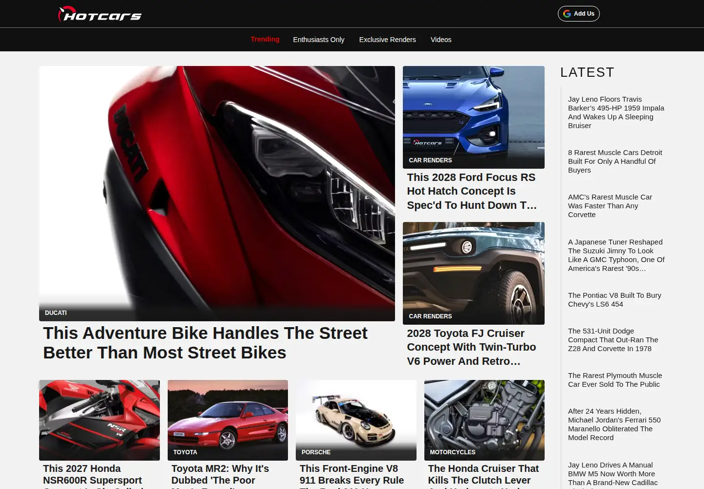Open the blue Ford Focus RS thumbnail

click(x=474, y=117)
